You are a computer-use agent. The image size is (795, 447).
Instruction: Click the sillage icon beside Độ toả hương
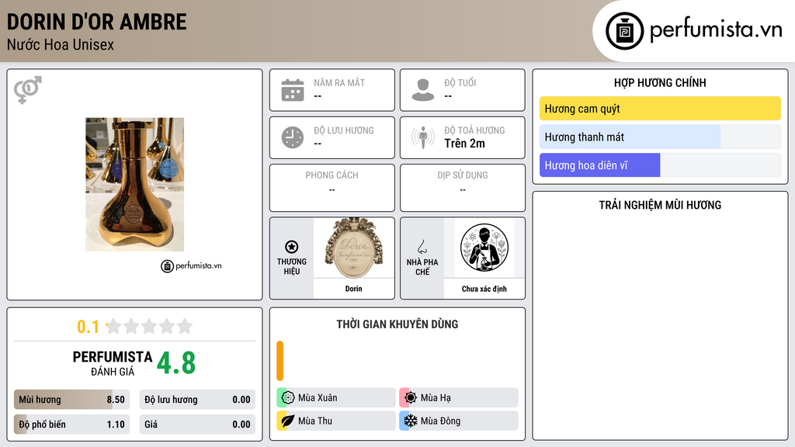[x=423, y=137]
